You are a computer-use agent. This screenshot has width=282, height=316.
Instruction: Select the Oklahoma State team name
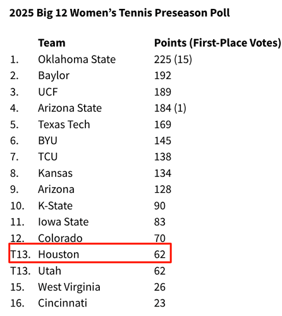click(x=77, y=59)
